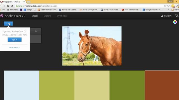Click the Adobe Color CC logo icon
This screenshot has width=179, height=100.
tap(2, 16)
